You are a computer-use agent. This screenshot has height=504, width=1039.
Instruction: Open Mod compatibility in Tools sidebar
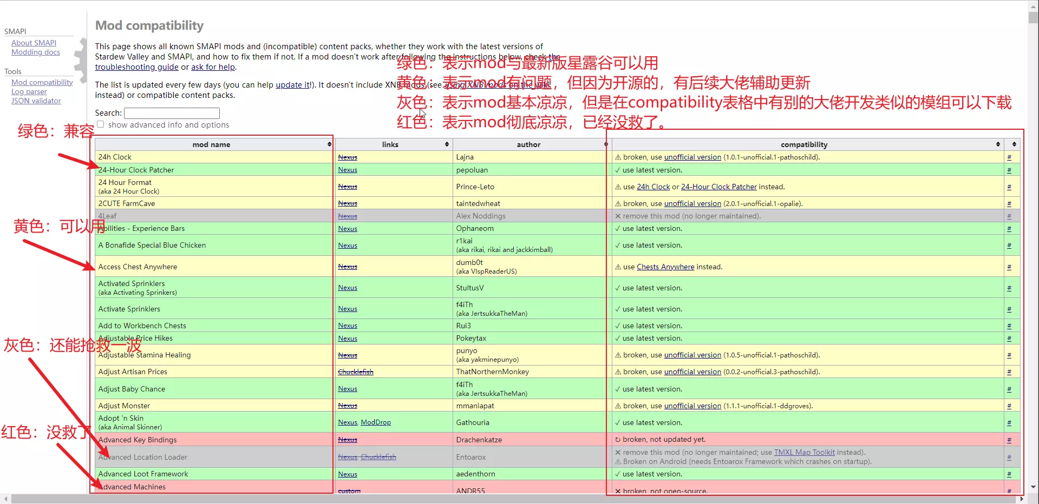[x=42, y=82]
